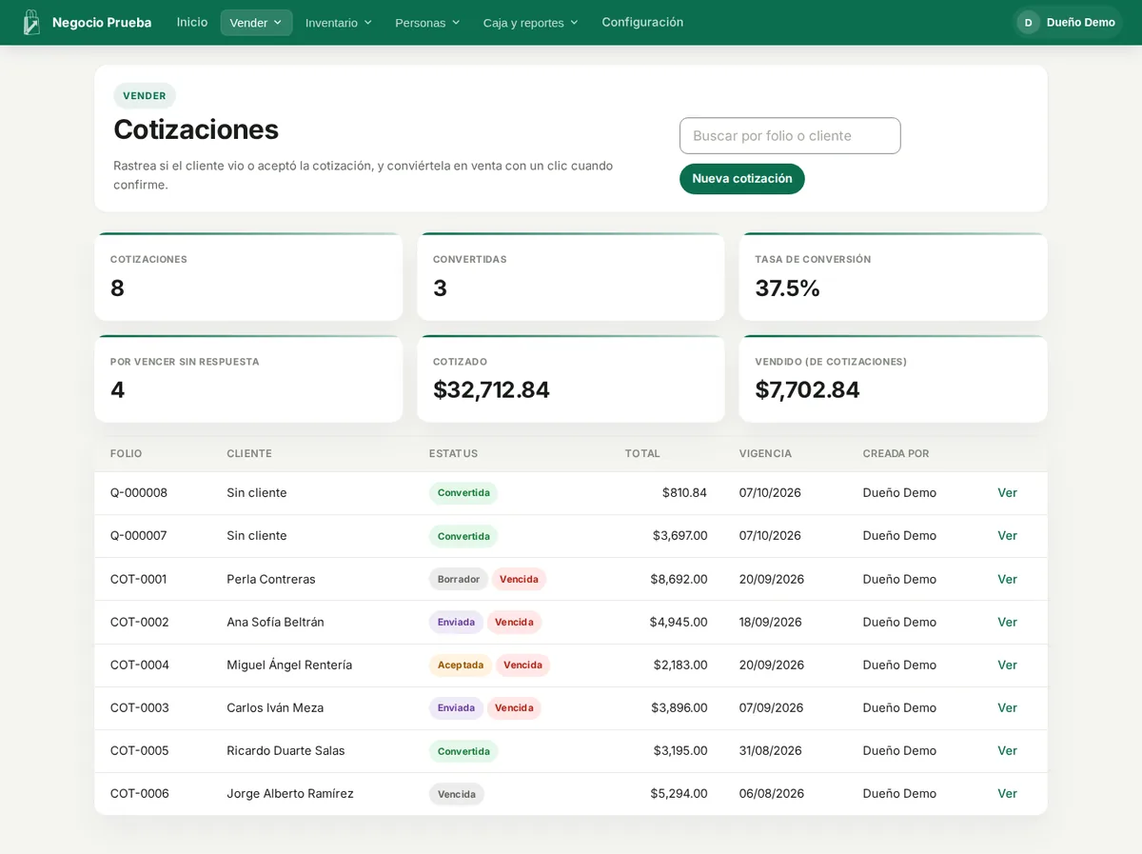Screen dimensions: 1142x854
Task: Open Ver link for COT-0003
Action: pyautogui.click(x=1007, y=707)
